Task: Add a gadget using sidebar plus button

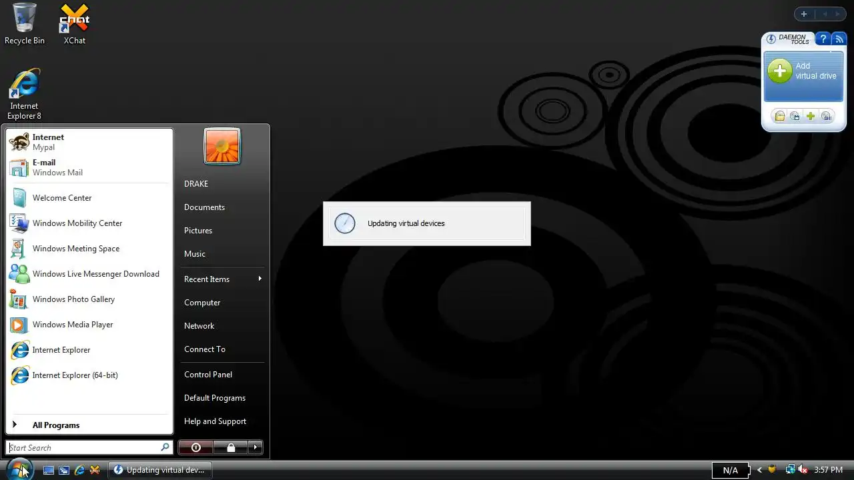Action: click(x=804, y=14)
